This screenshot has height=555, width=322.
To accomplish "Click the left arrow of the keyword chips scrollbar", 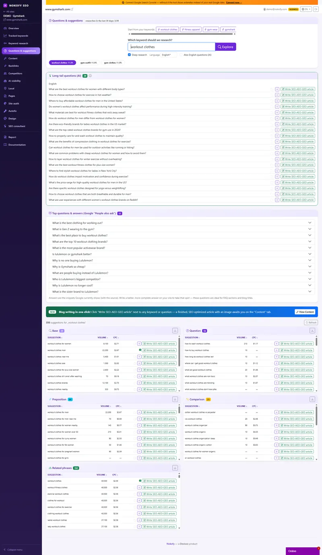I will pyautogui.click(x=129, y=34).
